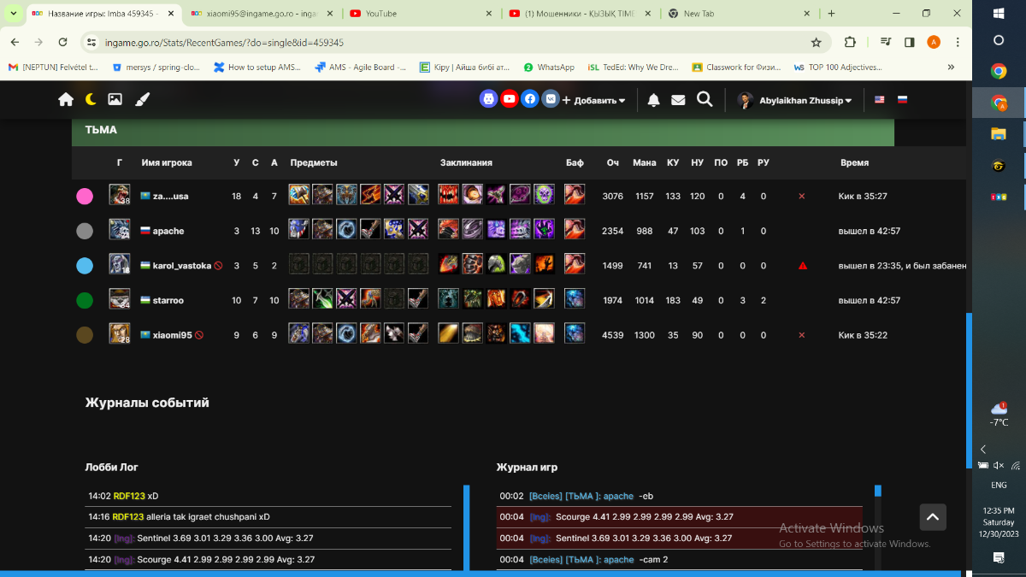This screenshot has width=1026, height=577.
Task: Open the Facebook icon in navbar
Action: pyautogui.click(x=530, y=99)
